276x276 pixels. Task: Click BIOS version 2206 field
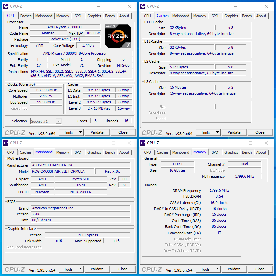[x=81, y=214]
